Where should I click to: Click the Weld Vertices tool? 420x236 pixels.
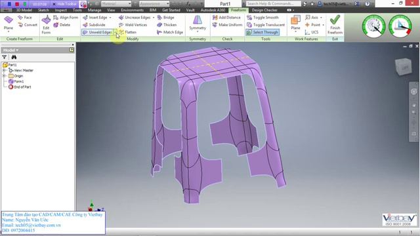[x=133, y=25]
